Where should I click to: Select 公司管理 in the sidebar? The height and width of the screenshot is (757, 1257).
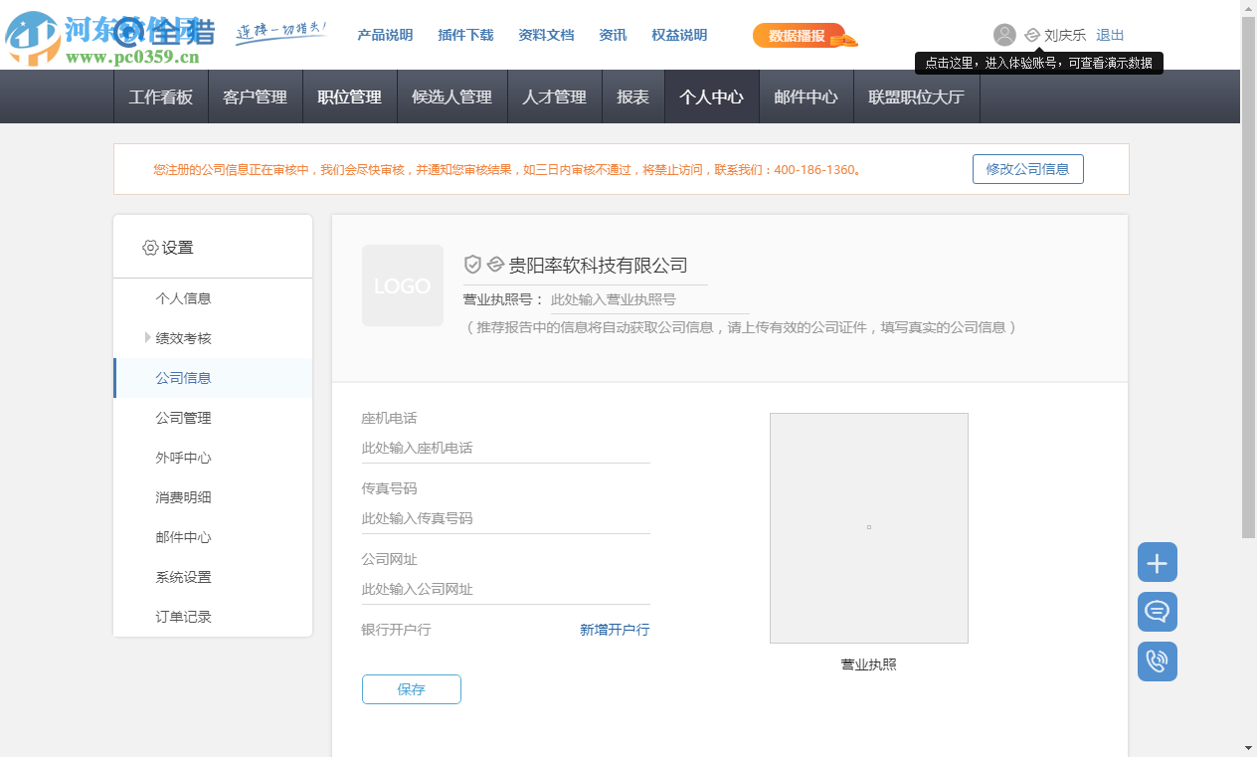point(213,418)
